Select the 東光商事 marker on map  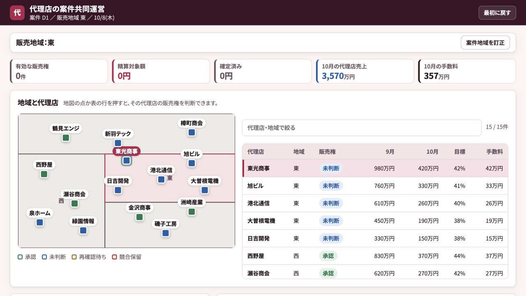(x=127, y=160)
